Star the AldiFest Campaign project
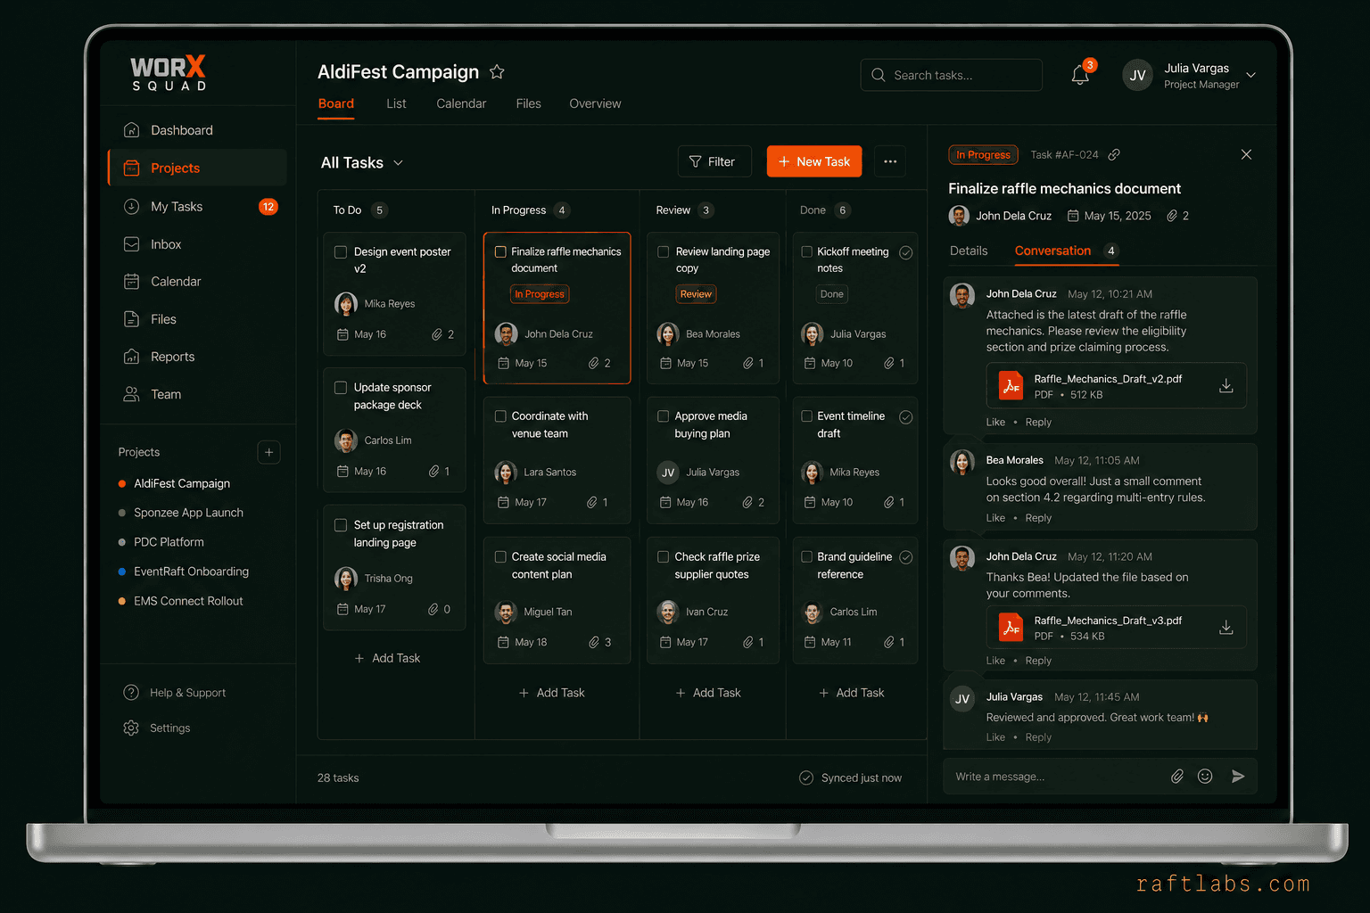This screenshot has width=1370, height=913. [497, 72]
